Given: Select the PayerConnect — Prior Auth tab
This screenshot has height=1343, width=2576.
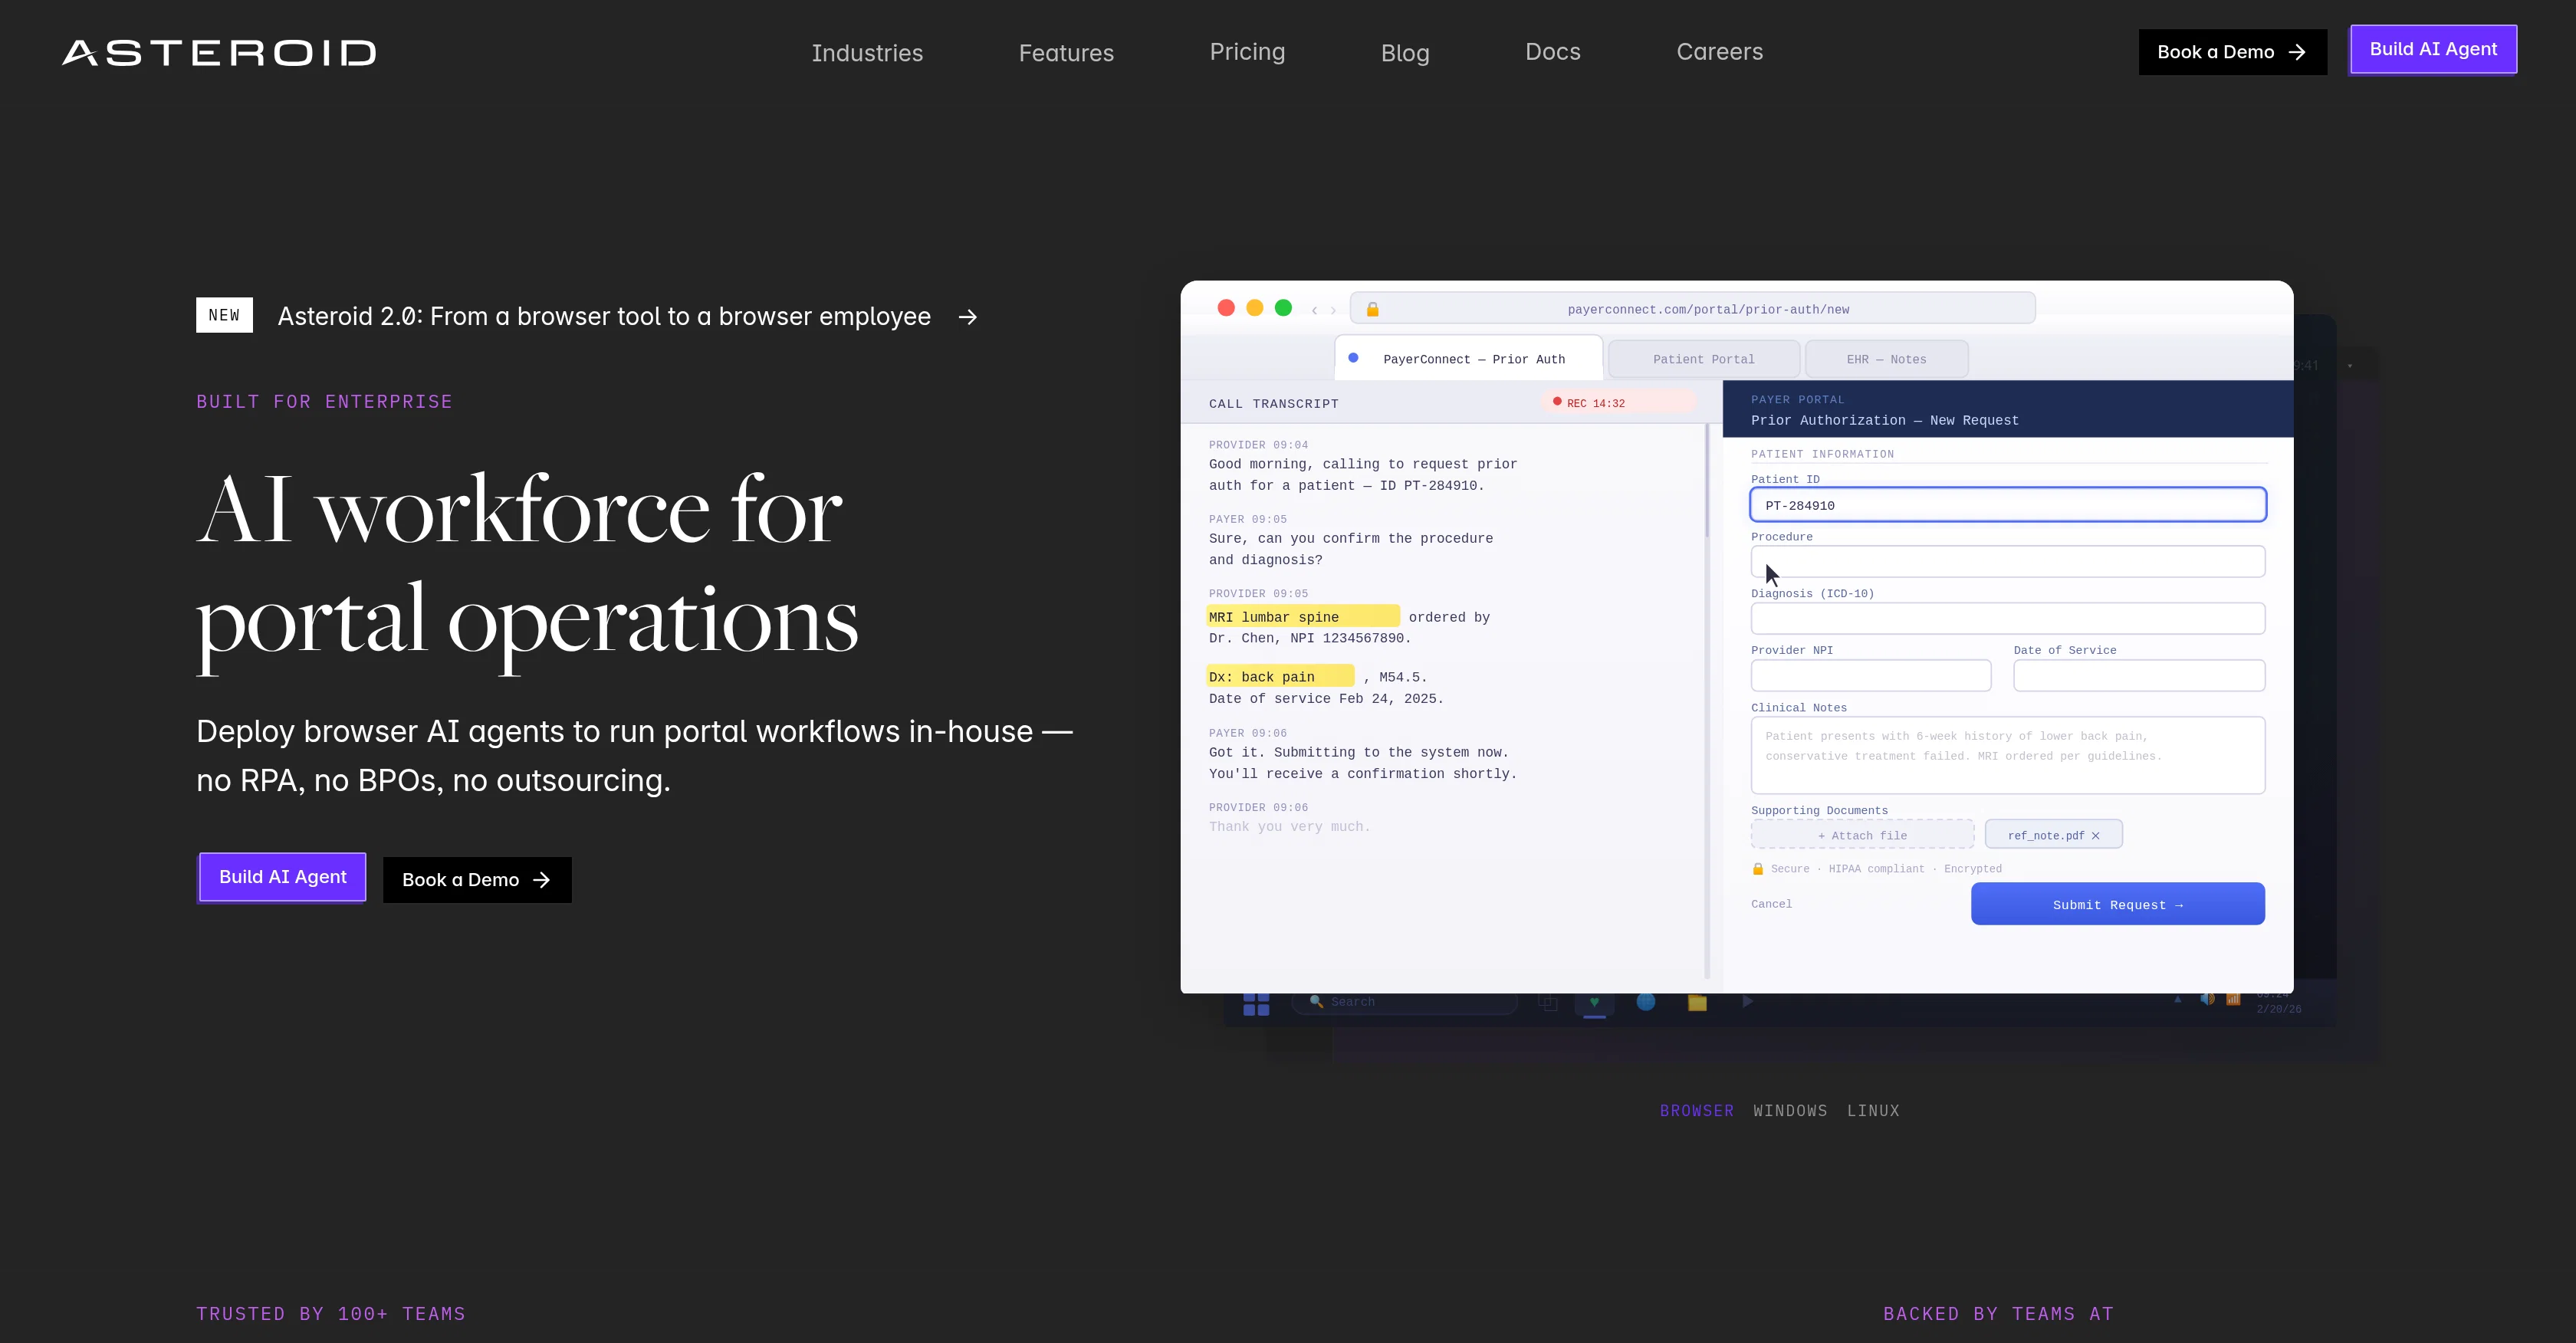Looking at the screenshot, I should tap(1469, 359).
